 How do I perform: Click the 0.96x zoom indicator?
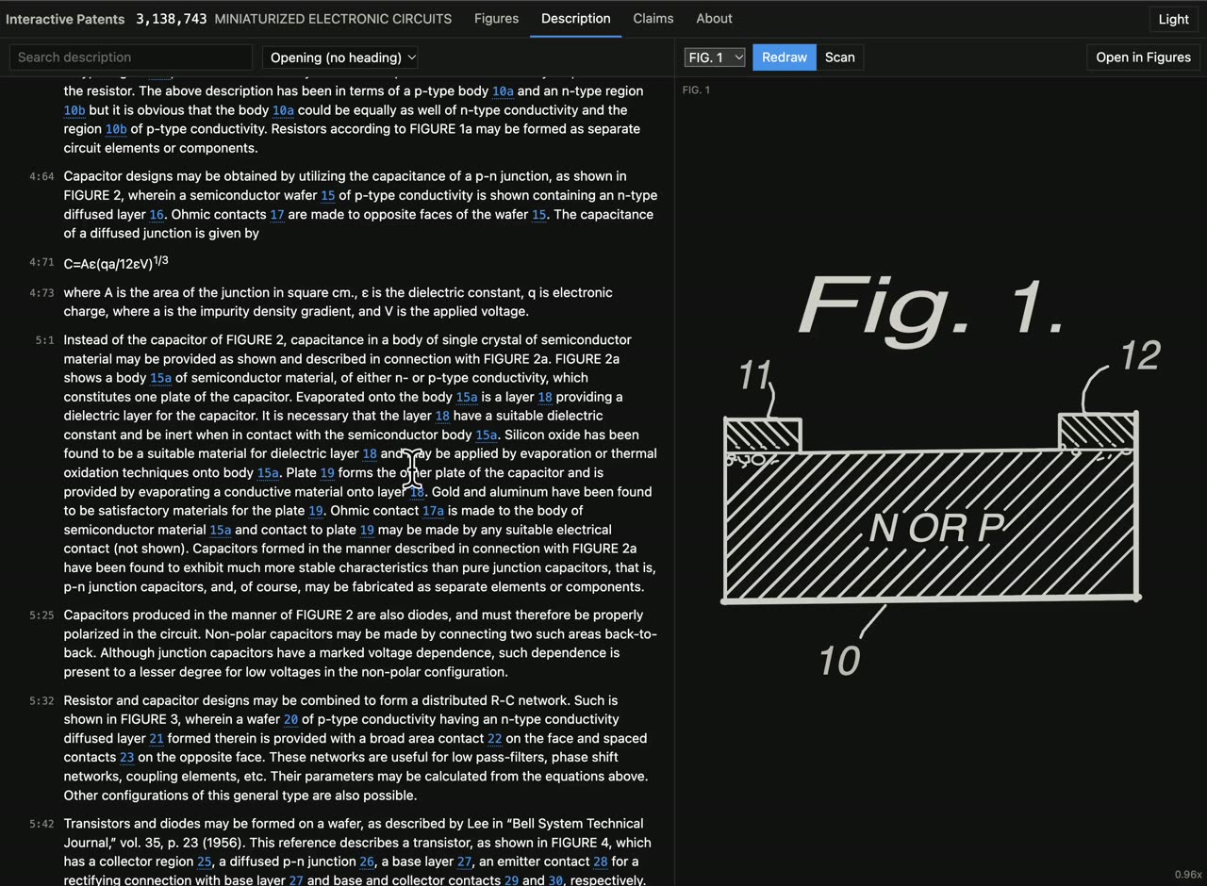coord(1188,875)
